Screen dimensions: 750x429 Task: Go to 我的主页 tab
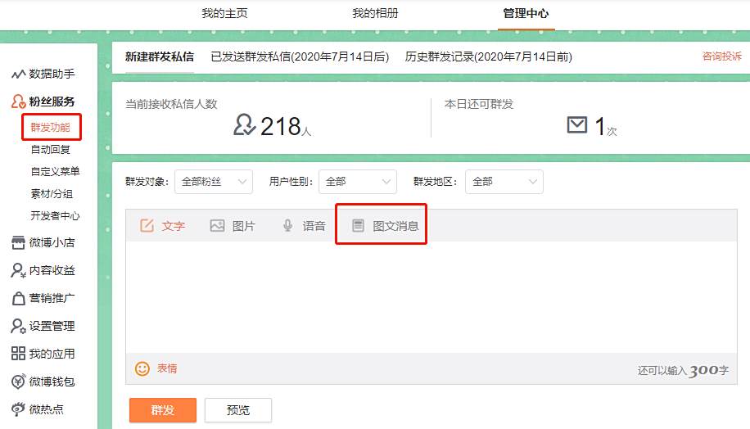click(224, 13)
